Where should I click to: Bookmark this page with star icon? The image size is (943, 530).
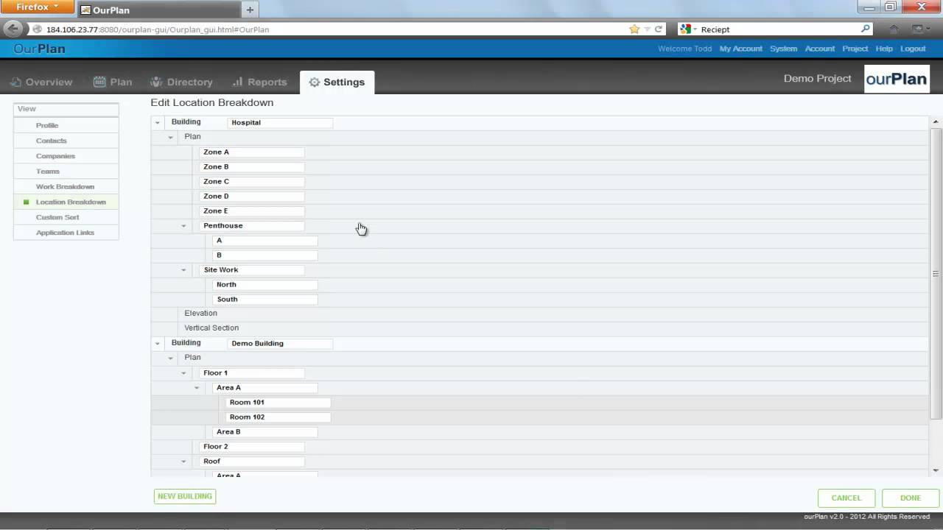tap(634, 29)
